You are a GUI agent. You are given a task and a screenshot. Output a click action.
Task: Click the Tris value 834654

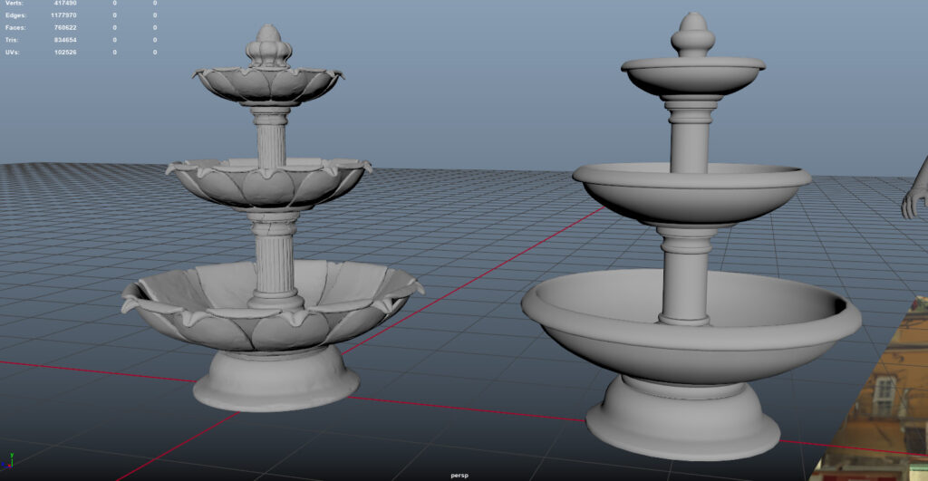click(x=65, y=40)
